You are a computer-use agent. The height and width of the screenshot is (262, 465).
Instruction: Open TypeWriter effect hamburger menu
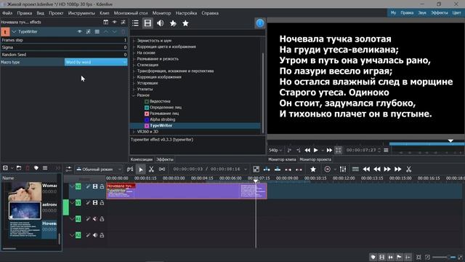click(x=97, y=31)
